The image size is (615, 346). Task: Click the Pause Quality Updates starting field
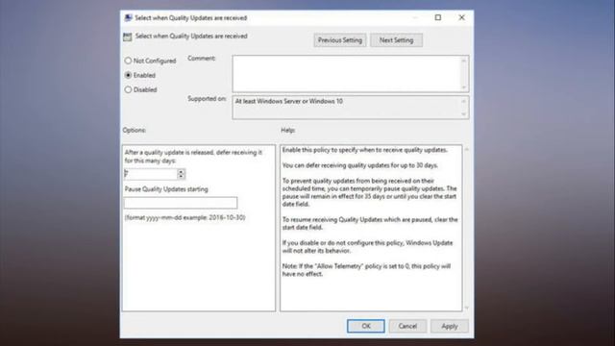(x=181, y=203)
